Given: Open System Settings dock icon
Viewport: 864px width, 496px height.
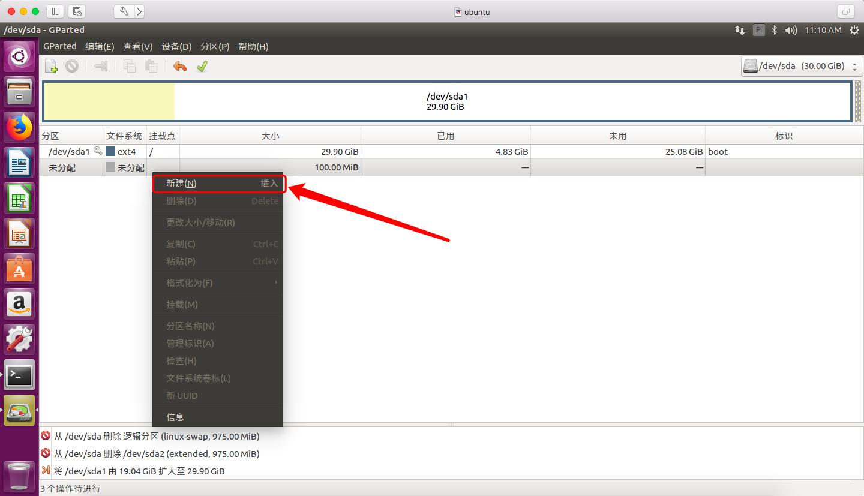Looking at the screenshot, I should (20, 339).
